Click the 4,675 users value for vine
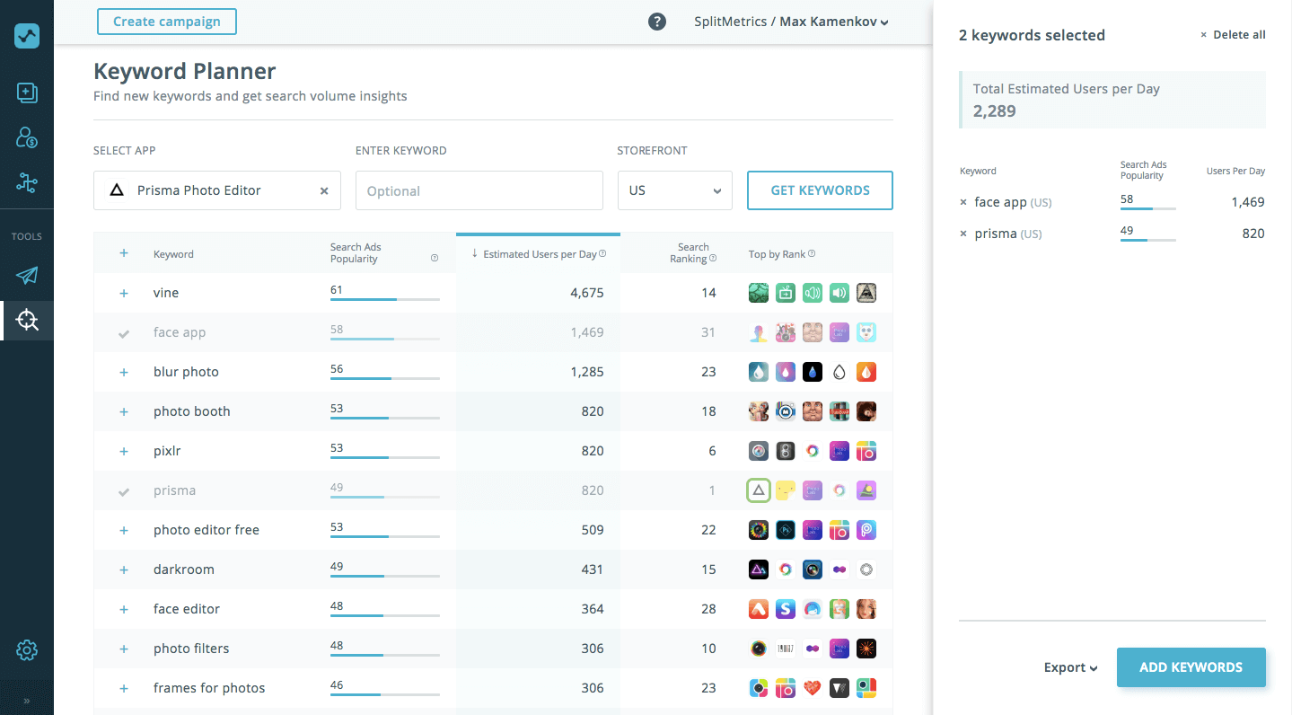 [x=587, y=293]
